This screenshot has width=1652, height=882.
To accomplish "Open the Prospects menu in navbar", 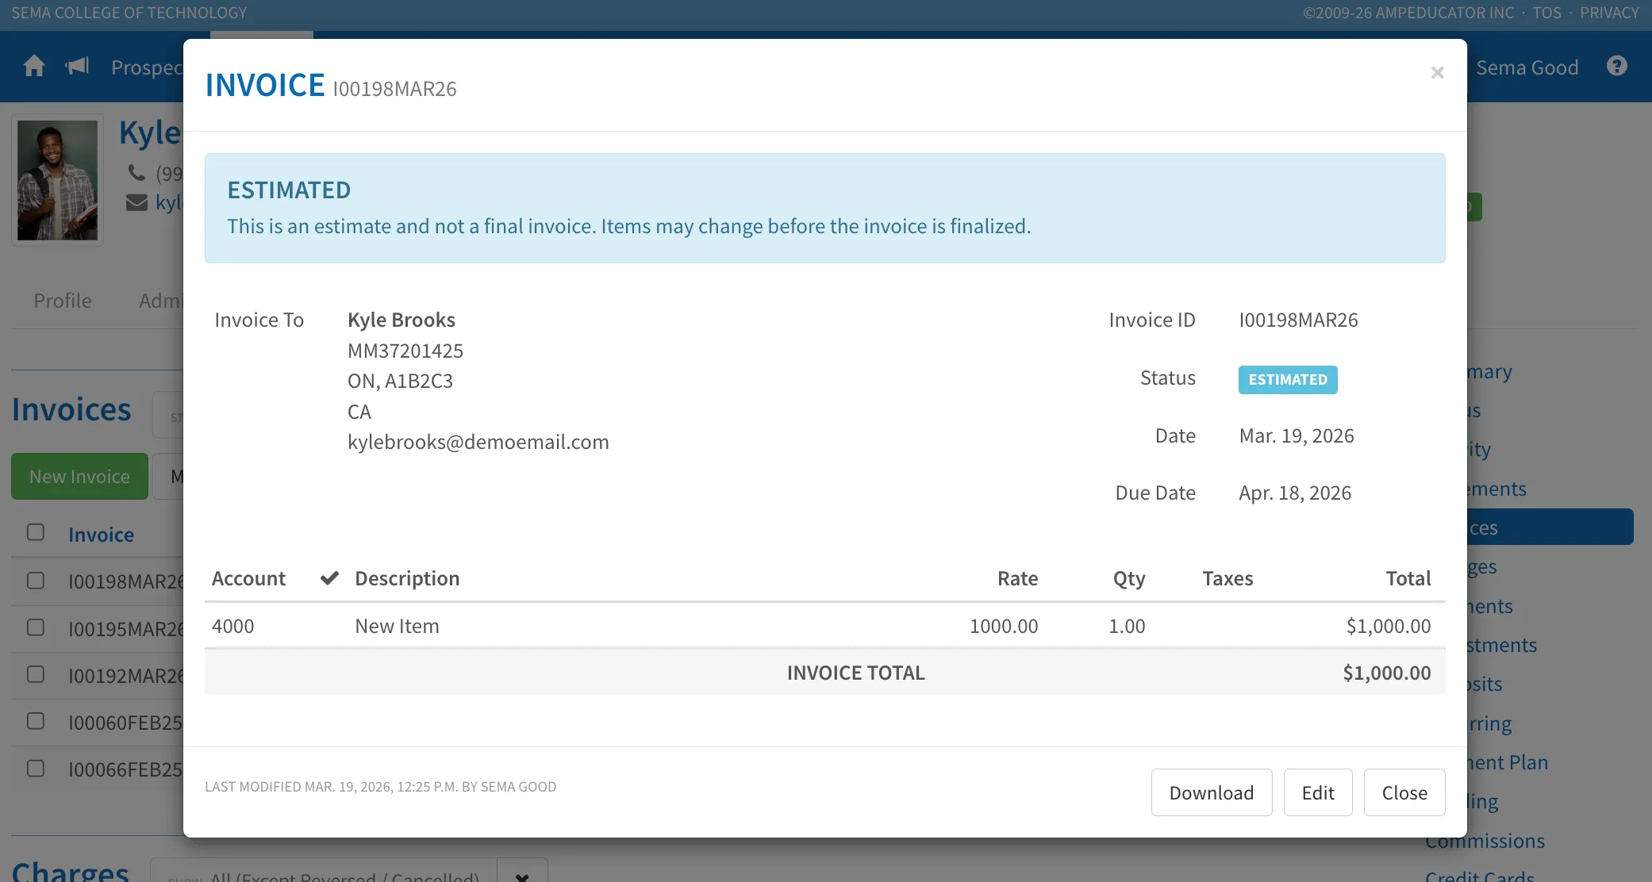I will (x=147, y=67).
